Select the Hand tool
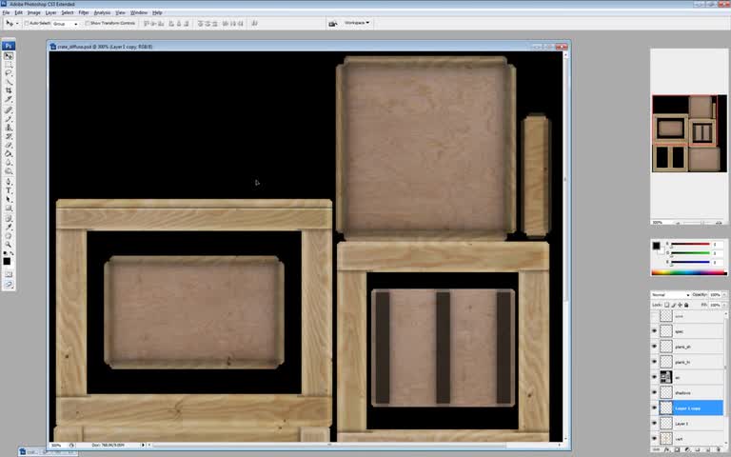 coord(9,235)
